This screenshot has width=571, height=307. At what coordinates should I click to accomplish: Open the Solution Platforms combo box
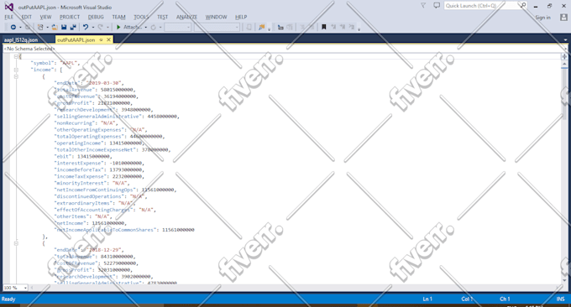[217, 28]
